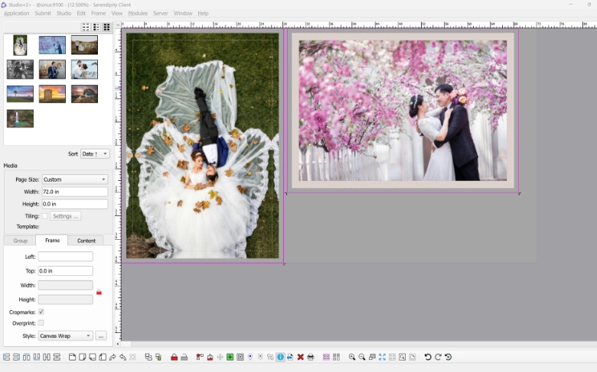The image size is (597, 372).
Task: Click the red closed padlock toolbar icon
Action: (174, 357)
